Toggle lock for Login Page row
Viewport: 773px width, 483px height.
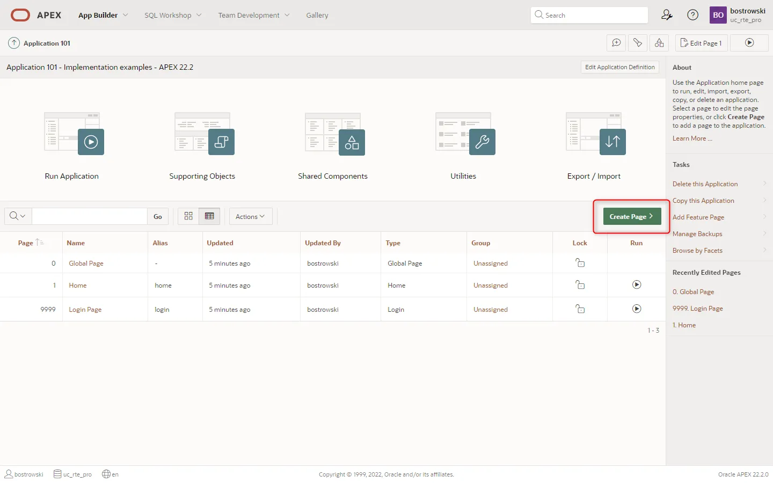click(x=580, y=309)
